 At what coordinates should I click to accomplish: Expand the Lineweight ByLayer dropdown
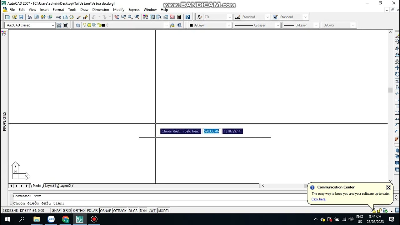pyautogui.click(x=316, y=25)
